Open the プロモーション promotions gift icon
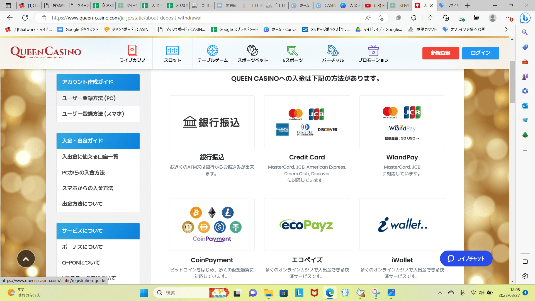The width and height of the screenshot is (535, 301). pos(373,54)
